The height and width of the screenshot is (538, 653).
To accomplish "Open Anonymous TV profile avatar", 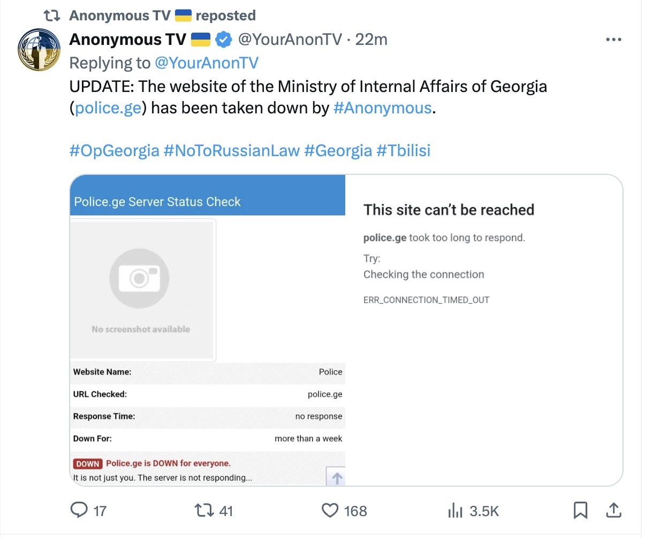I will click(39, 50).
